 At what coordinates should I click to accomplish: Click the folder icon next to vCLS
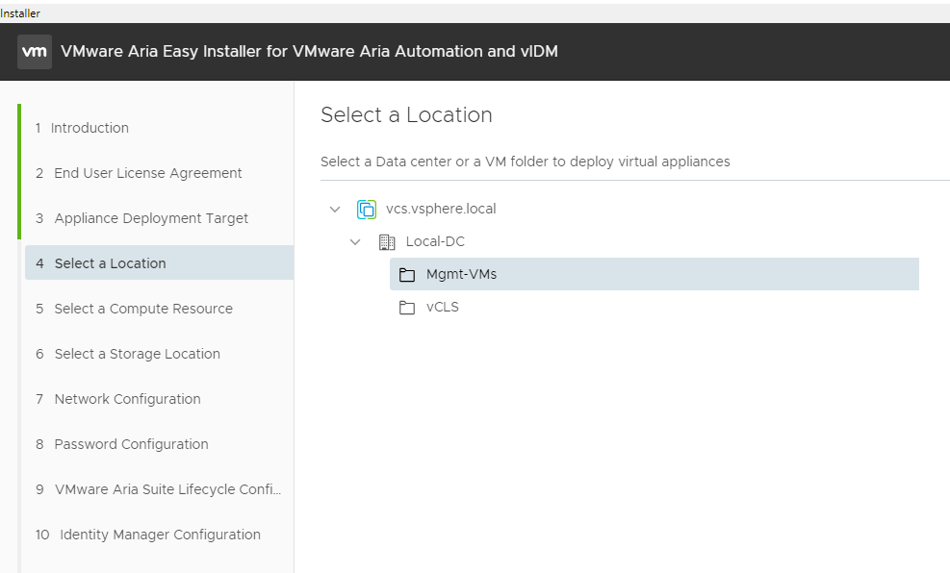pyautogui.click(x=407, y=308)
